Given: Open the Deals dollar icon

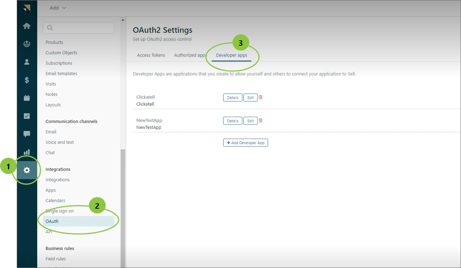Looking at the screenshot, I should [x=27, y=80].
